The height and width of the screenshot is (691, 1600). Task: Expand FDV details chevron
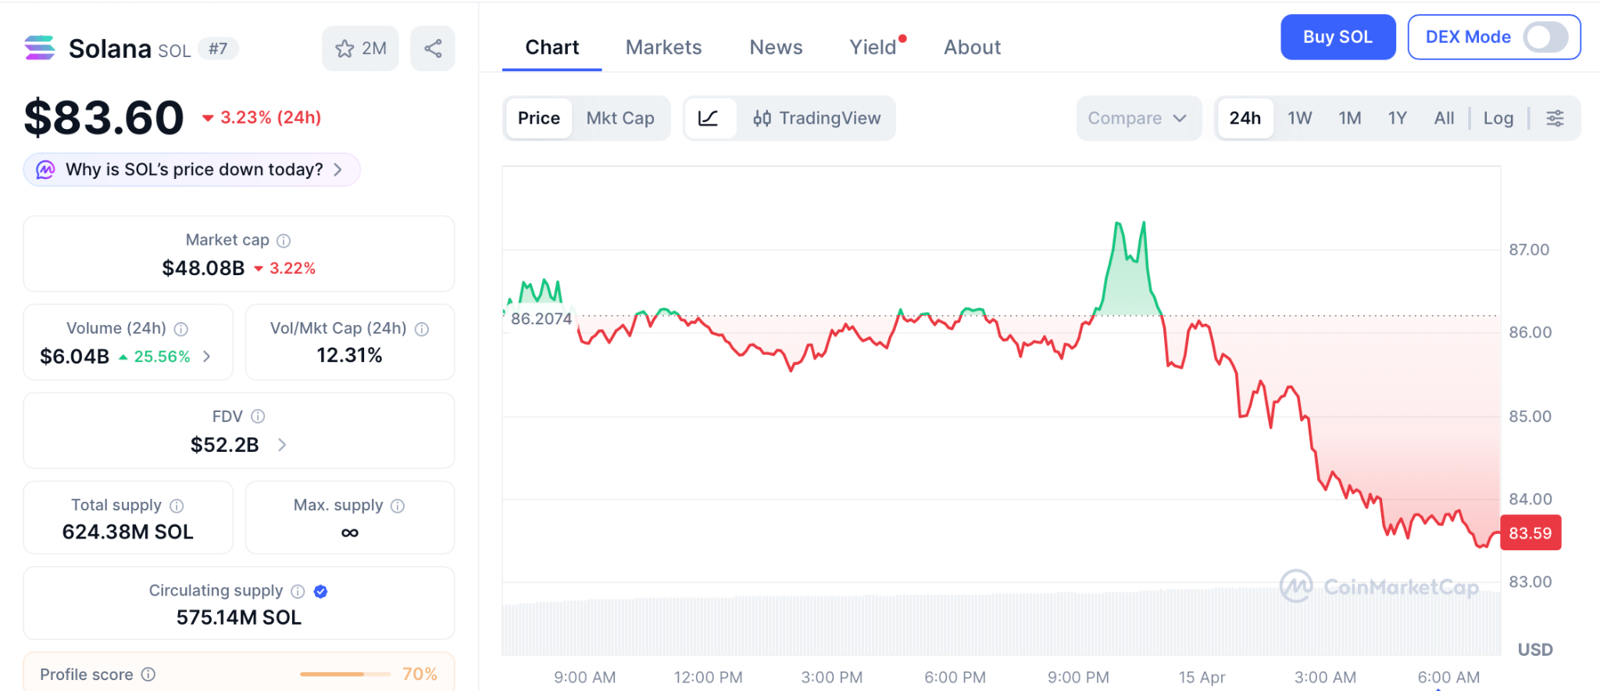click(x=282, y=445)
